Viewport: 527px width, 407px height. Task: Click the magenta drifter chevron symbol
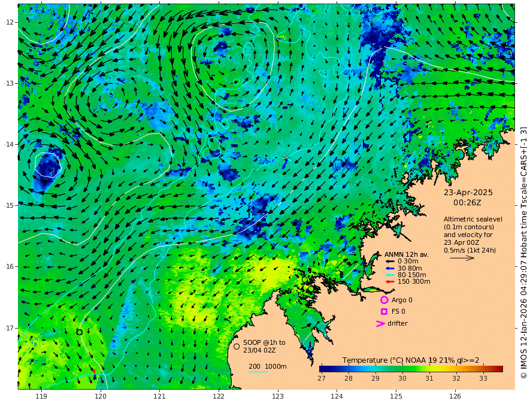[x=380, y=323]
